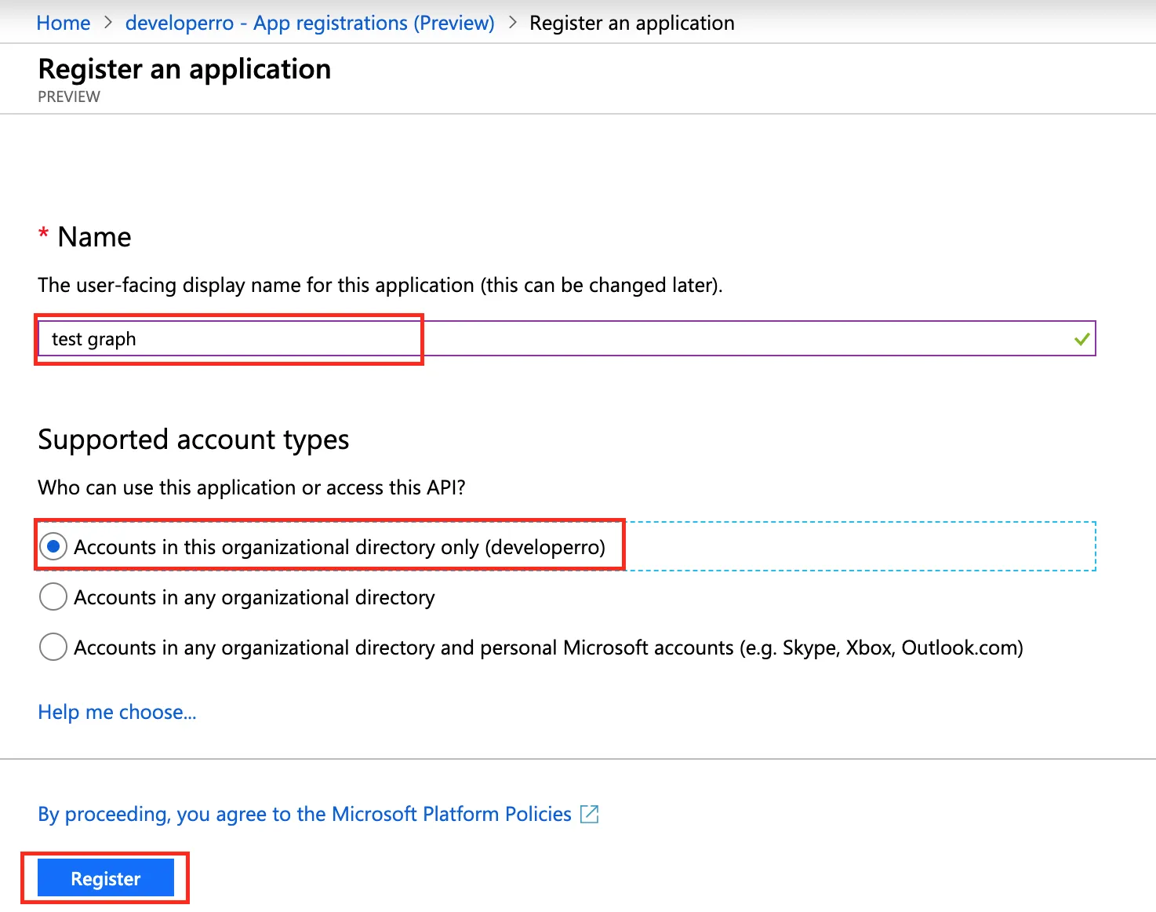Click the breadcrumb chevron after Home
Screen dimensions: 1156x912
(x=108, y=23)
